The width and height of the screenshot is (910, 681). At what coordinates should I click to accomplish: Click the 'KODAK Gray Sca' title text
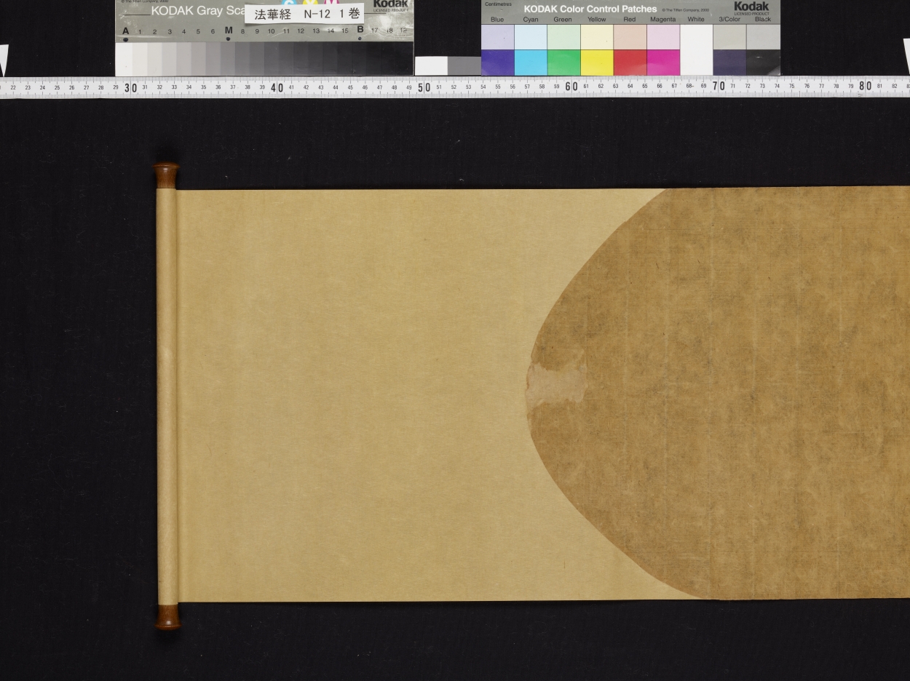point(198,11)
